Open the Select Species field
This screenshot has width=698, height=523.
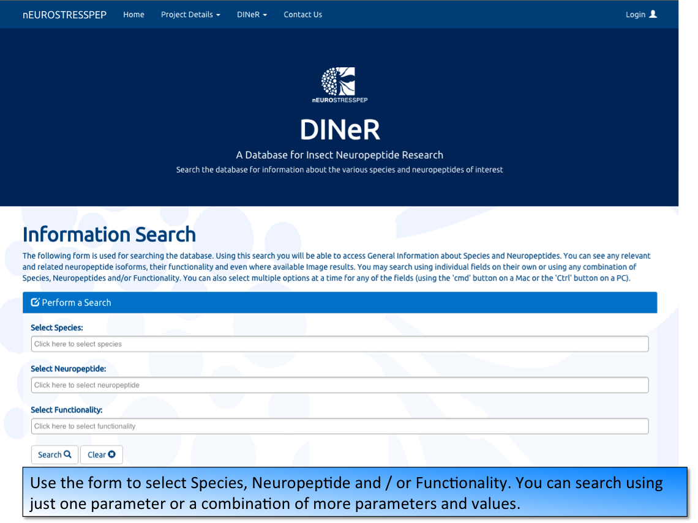340,344
